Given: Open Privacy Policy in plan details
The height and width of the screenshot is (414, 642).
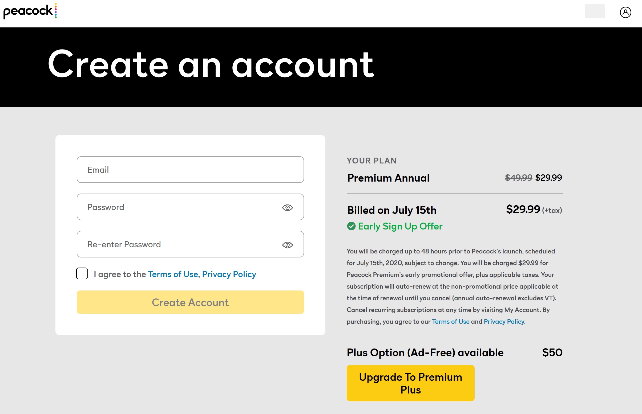Looking at the screenshot, I should pos(504,322).
